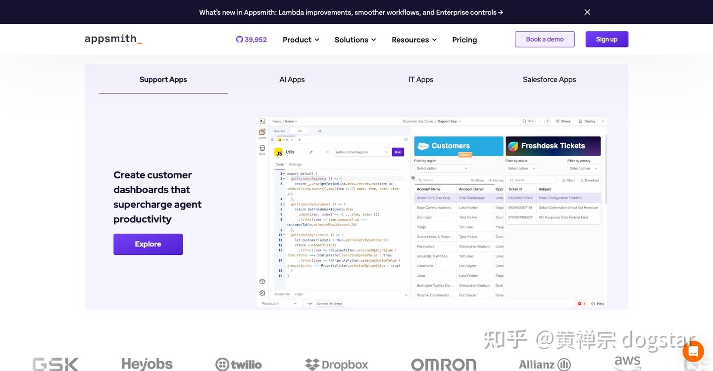Click the Book a demo button
This screenshot has width=713, height=371.
pos(545,40)
